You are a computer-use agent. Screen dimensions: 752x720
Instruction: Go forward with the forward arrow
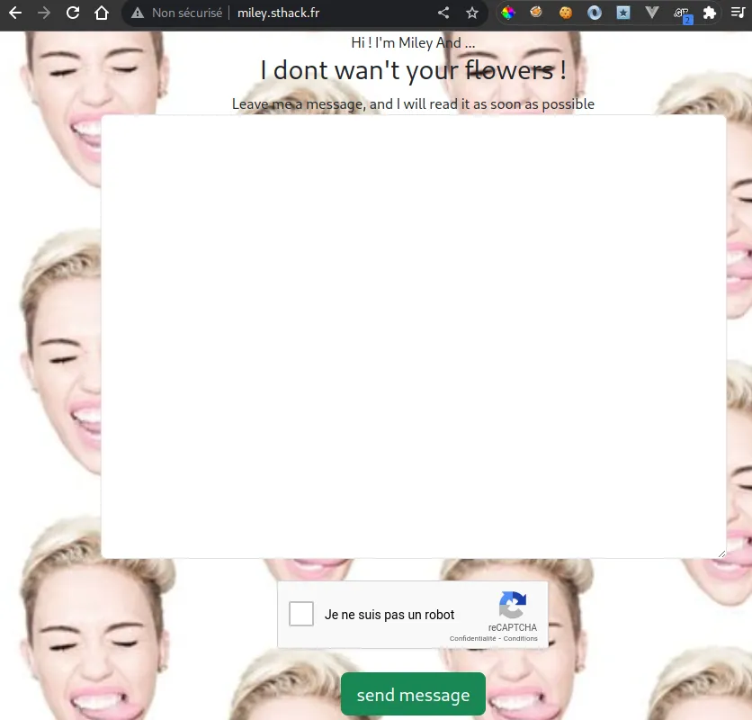pos(44,13)
